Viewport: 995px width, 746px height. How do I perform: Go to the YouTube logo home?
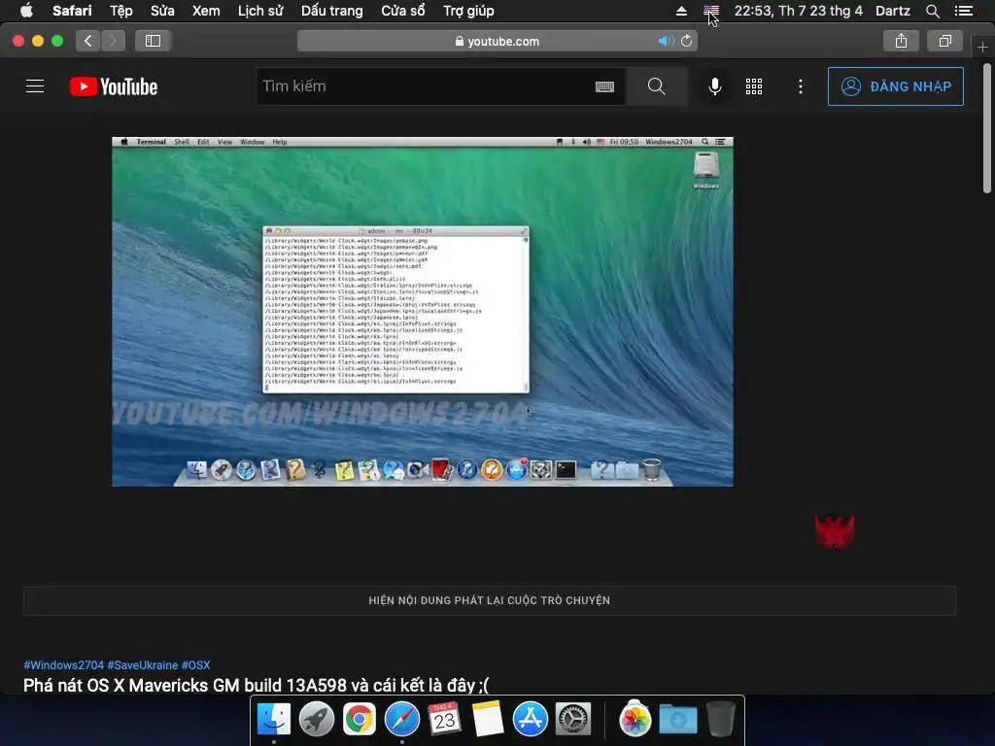point(114,86)
